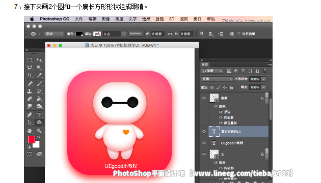Open the opacity 100% dropdown arrow
Viewport: 321px width, 183px height.
264,79
